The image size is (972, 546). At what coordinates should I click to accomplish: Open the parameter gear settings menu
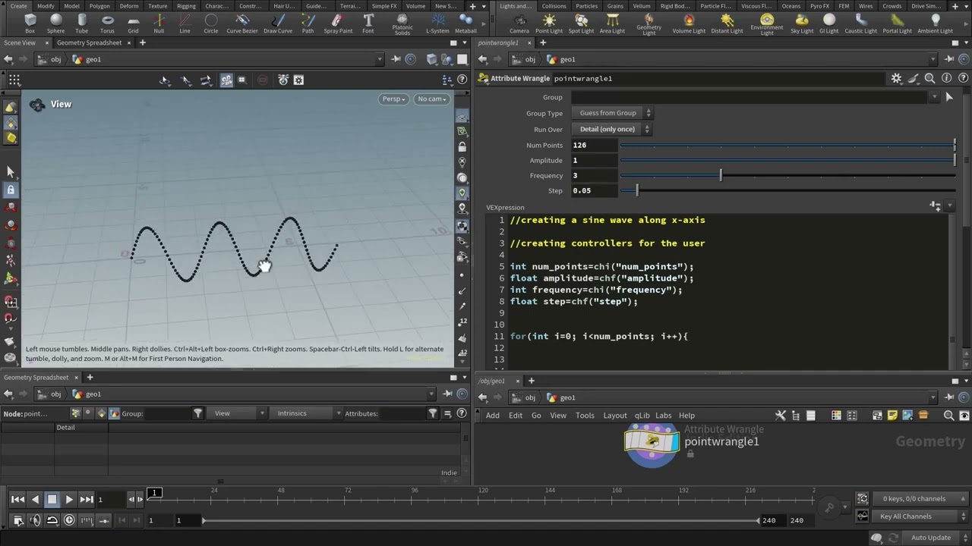pyautogui.click(x=896, y=78)
